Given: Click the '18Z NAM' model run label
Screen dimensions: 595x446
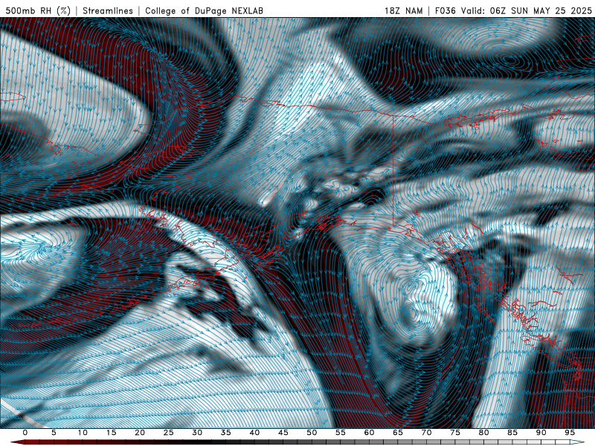Looking at the screenshot, I should click(x=403, y=10).
